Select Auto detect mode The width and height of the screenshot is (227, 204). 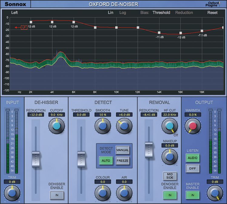coord(106,160)
